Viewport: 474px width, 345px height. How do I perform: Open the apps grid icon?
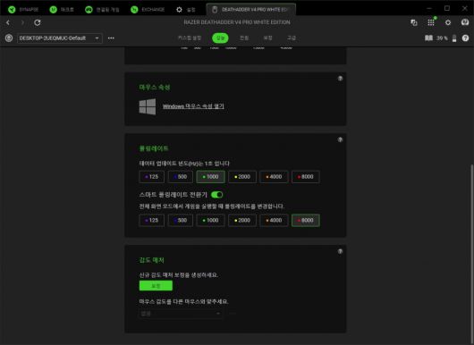[x=431, y=22]
